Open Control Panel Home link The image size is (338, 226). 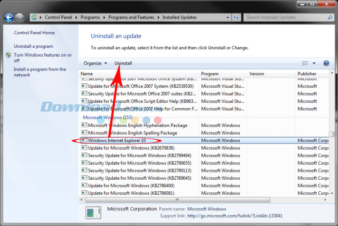(34, 33)
